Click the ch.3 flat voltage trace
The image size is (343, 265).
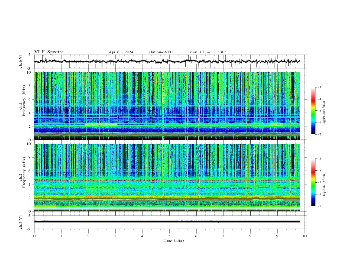(x=167, y=222)
